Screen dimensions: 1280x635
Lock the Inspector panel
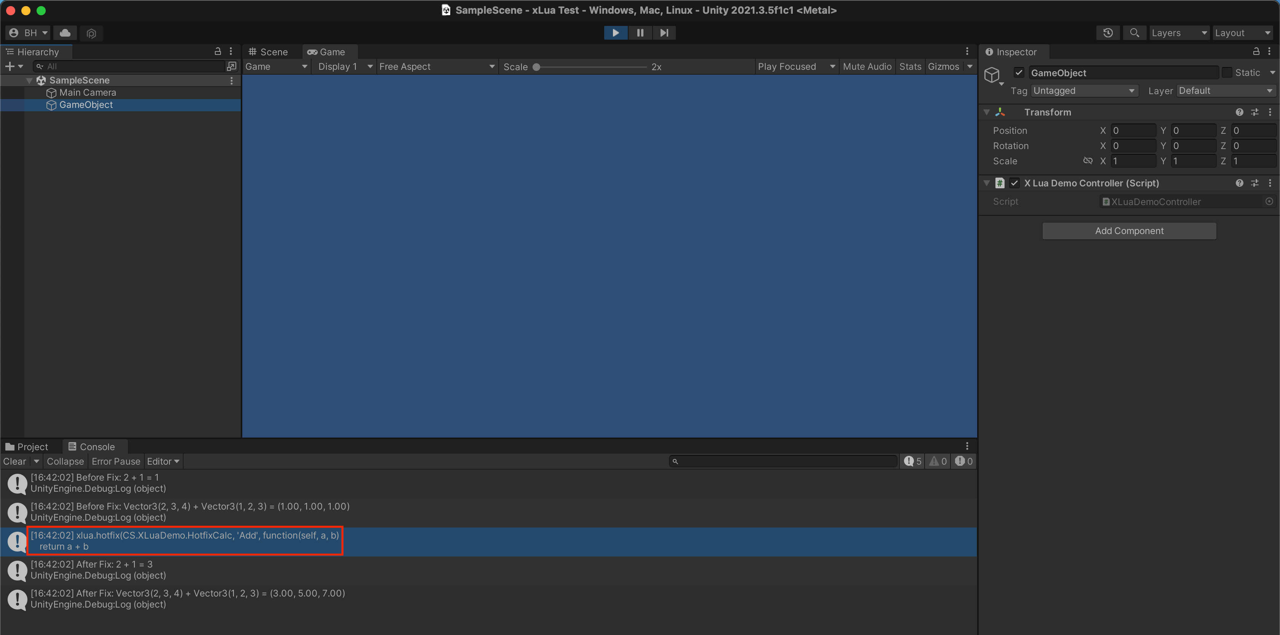tap(1256, 51)
